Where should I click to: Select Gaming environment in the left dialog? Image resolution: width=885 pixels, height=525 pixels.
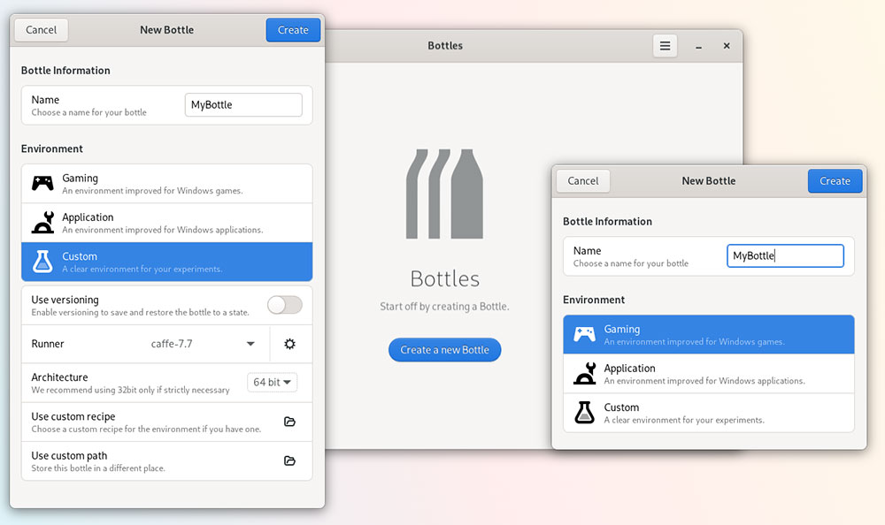[167, 184]
